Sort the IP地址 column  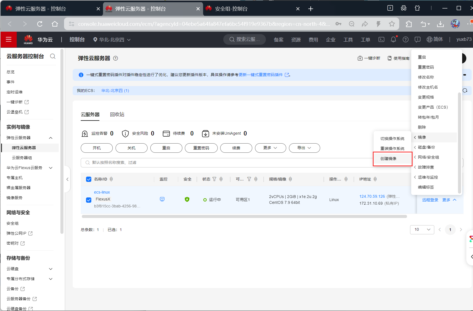[375, 179]
